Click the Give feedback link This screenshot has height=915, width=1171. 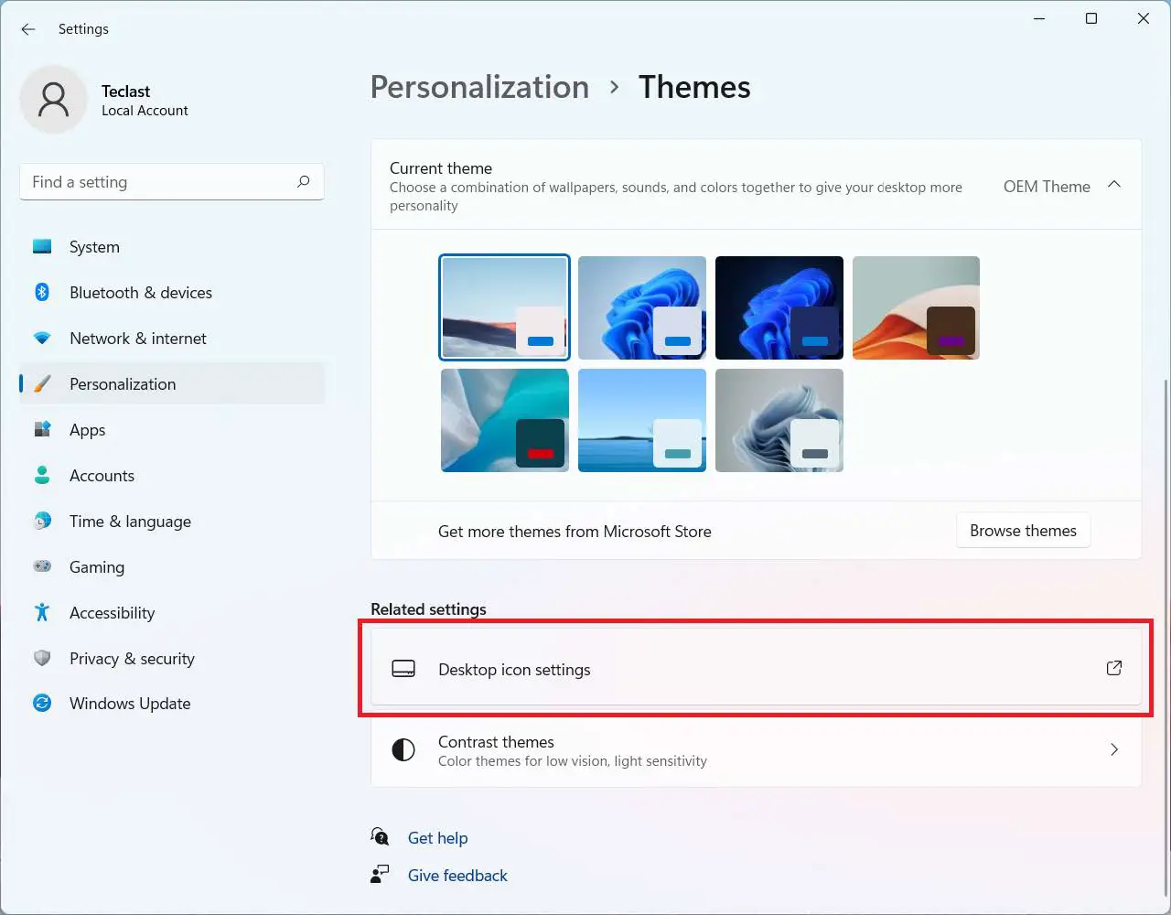[x=457, y=876]
